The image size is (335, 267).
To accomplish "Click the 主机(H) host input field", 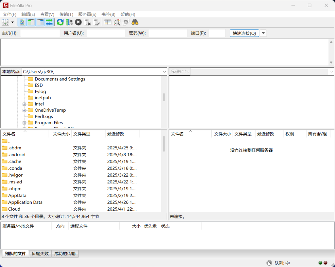I will point(40,33).
